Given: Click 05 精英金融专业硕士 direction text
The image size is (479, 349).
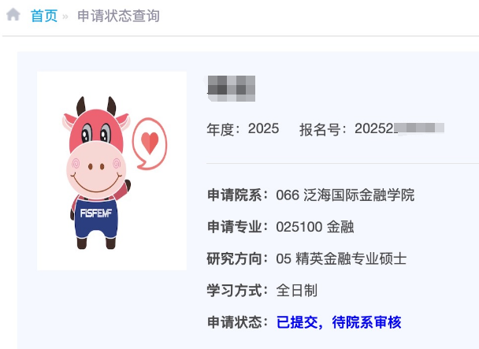Looking at the screenshot, I should (x=341, y=258).
